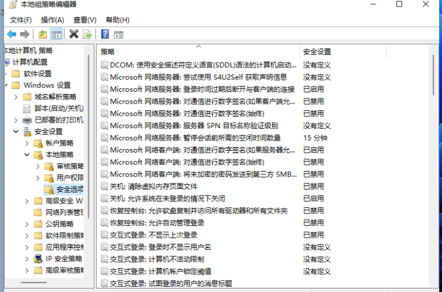Expand the 审核策略 tree node
The height and width of the screenshot is (292, 442).
[x=38, y=166]
